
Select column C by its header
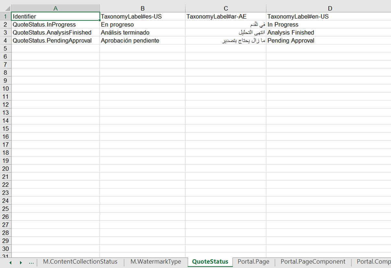(x=226, y=7)
